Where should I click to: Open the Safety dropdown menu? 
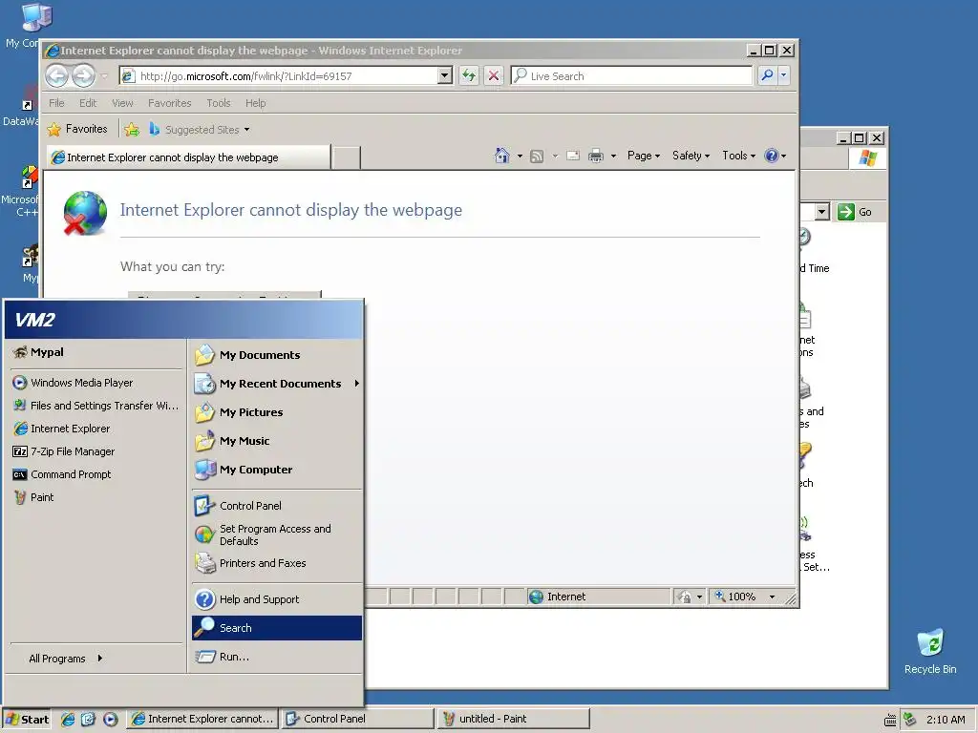691,156
